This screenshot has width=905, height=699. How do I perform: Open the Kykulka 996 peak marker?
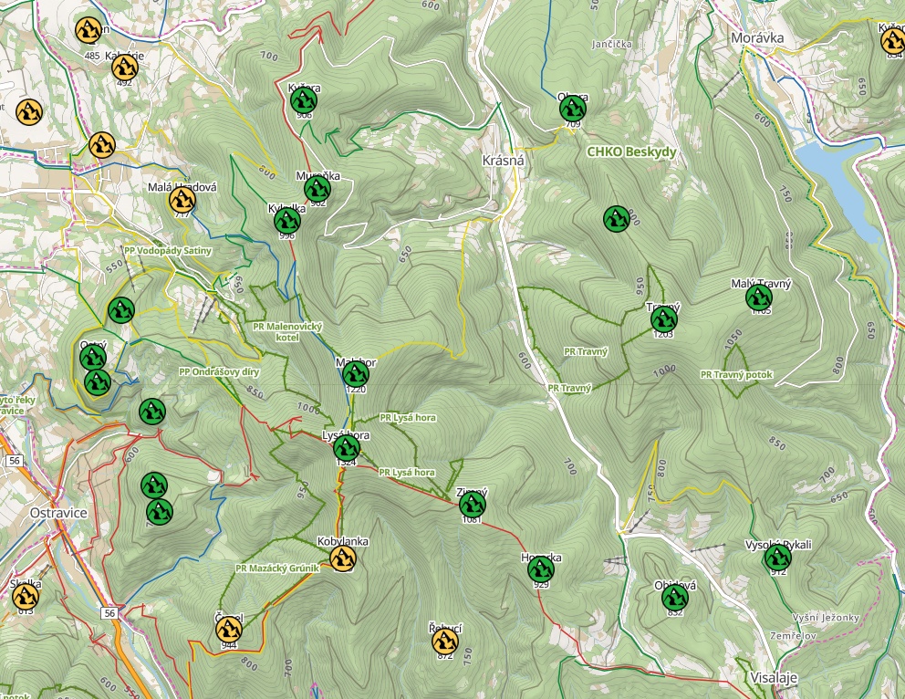[x=286, y=221]
